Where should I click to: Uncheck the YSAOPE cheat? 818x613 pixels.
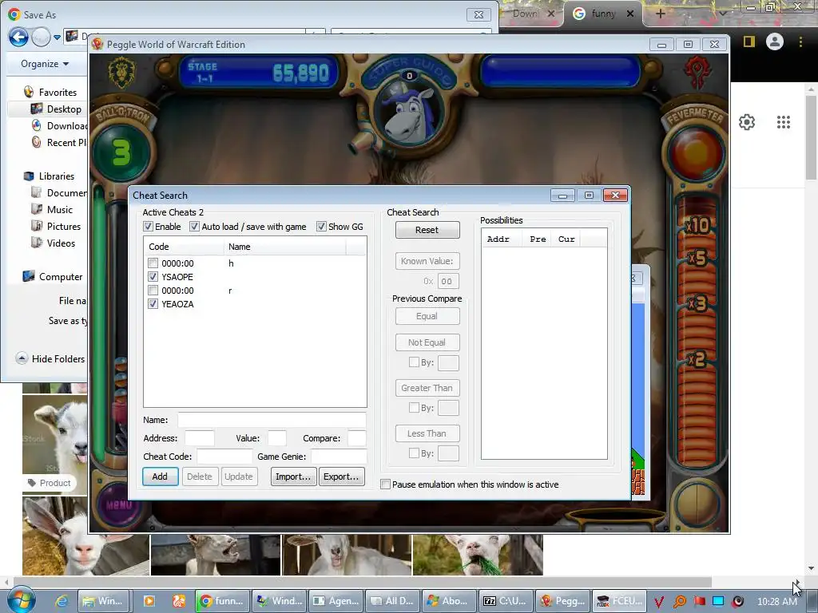click(153, 277)
